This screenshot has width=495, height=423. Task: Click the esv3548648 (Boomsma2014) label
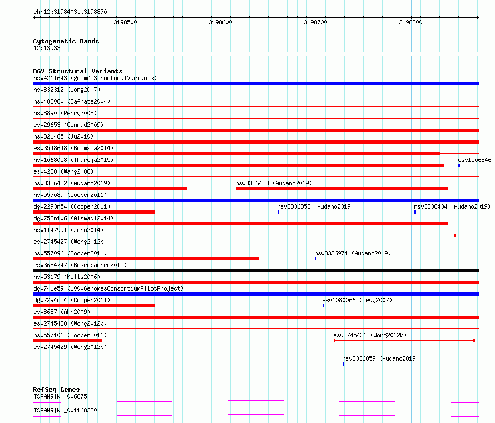(x=73, y=148)
